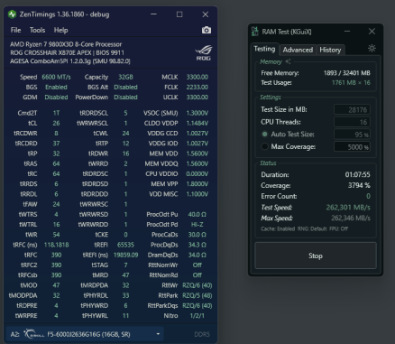Open the Help menu
This screenshot has width=395, height=344.
(60, 30)
